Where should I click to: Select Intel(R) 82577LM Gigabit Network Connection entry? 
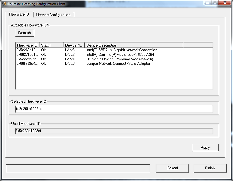point(122,50)
